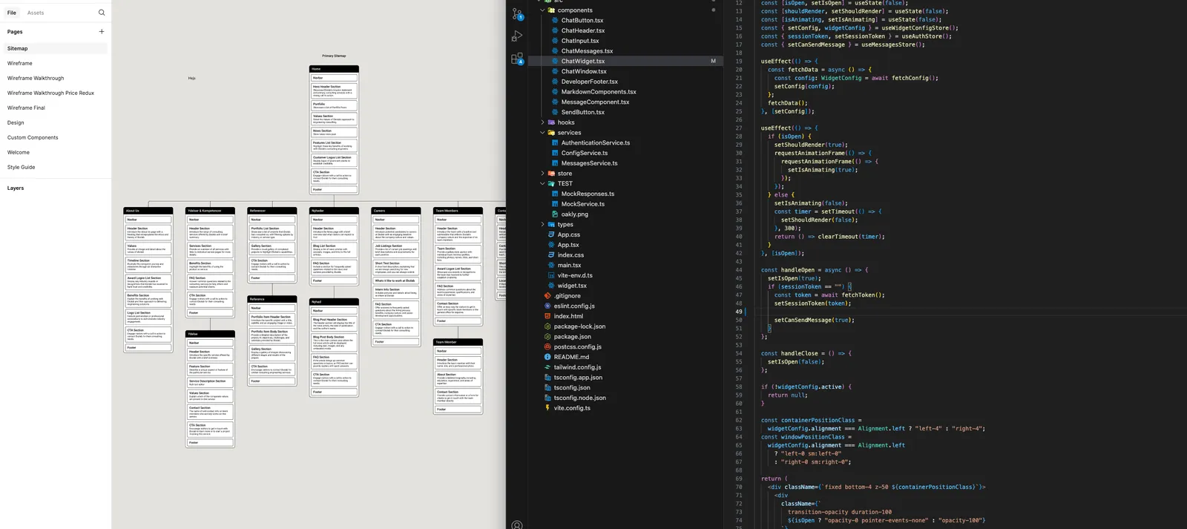
Task: Click TypeScript icon beside ConfigService.ts
Action: pos(555,154)
